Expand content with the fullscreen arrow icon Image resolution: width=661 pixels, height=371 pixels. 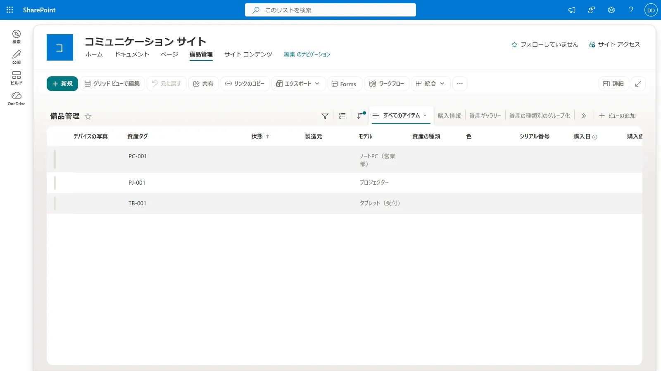[638, 84]
